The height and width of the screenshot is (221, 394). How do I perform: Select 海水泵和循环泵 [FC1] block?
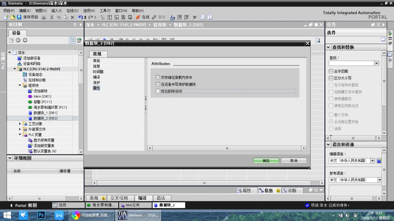(x=50, y=108)
